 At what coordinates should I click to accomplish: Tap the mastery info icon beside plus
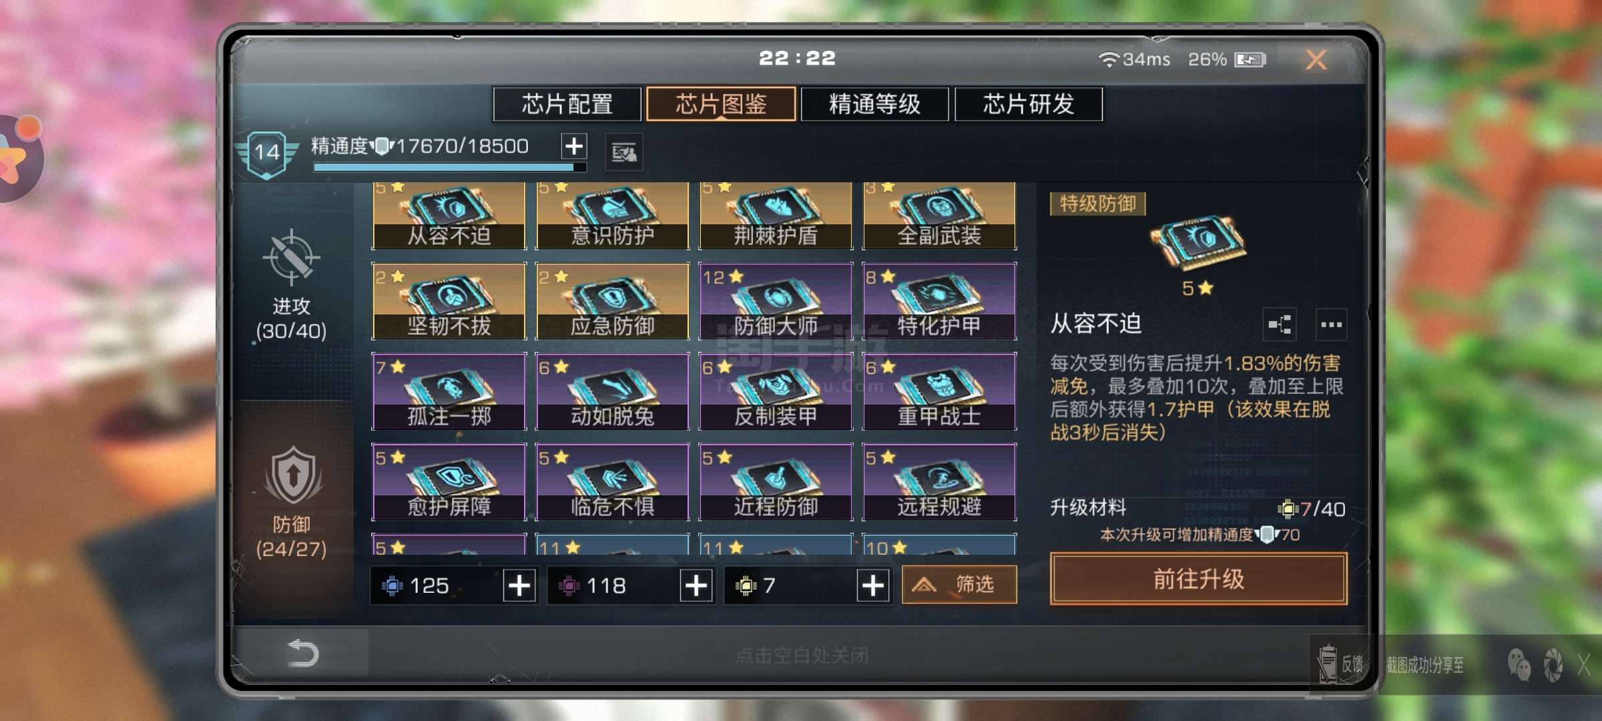[x=624, y=153]
